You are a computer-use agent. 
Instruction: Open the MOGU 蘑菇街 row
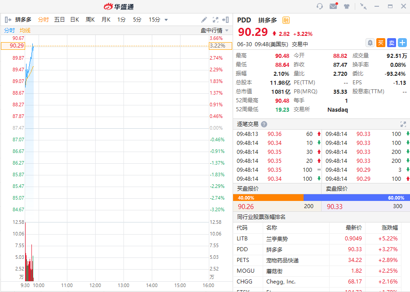(317, 271)
